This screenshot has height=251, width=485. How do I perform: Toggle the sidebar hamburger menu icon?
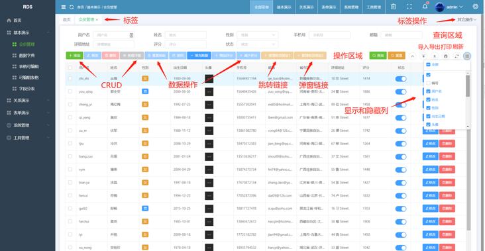pyautogui.click(x=64, y=7)
